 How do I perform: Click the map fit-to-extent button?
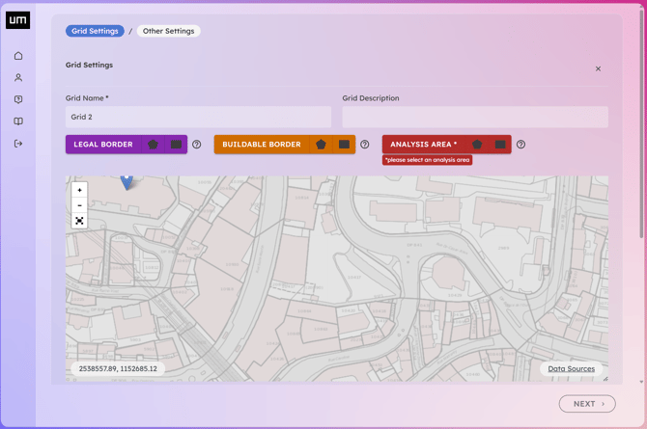(79, 221)
